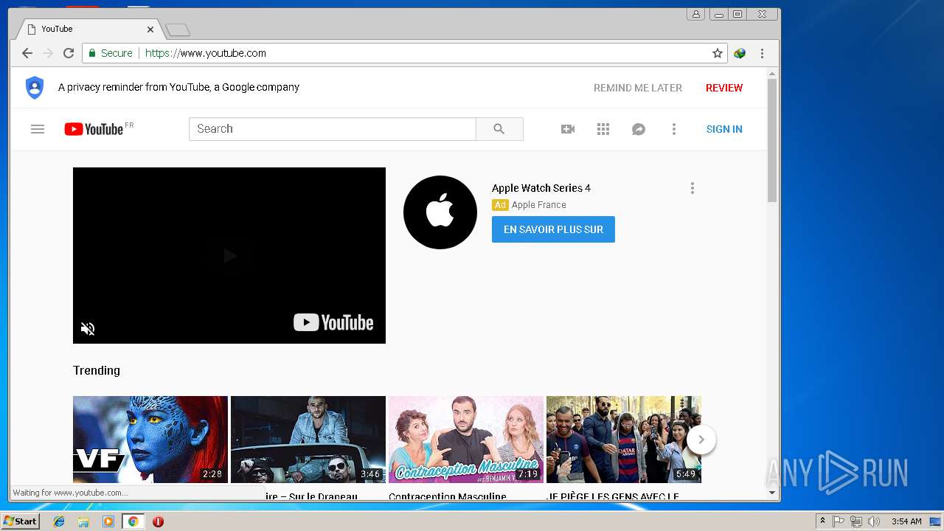Click the privacy shield icon
The width and height of the screenshot is (944, 531).
point(35,87)
